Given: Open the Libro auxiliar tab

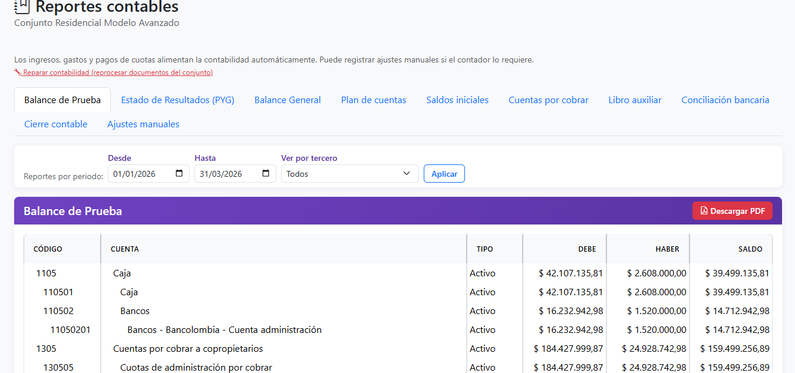Looking at the screenshot, I should tap(635, 100).
